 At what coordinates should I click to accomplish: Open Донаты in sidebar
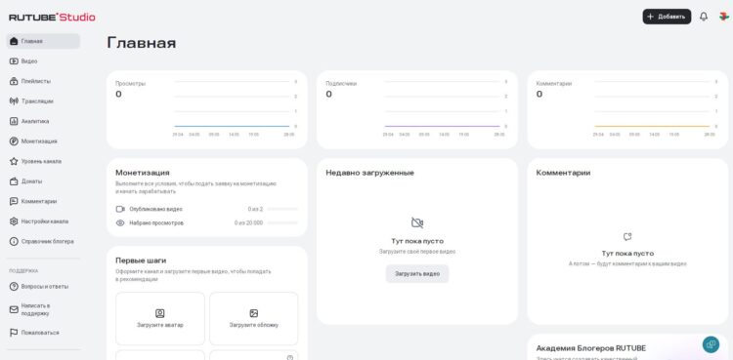(x=43, y=181)
